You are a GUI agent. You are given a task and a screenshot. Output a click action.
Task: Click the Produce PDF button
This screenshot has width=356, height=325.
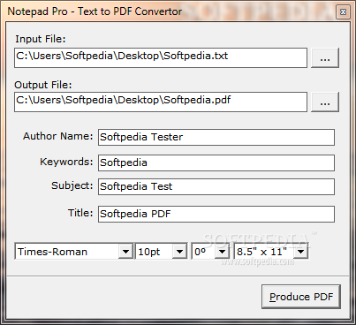[301, 297]
